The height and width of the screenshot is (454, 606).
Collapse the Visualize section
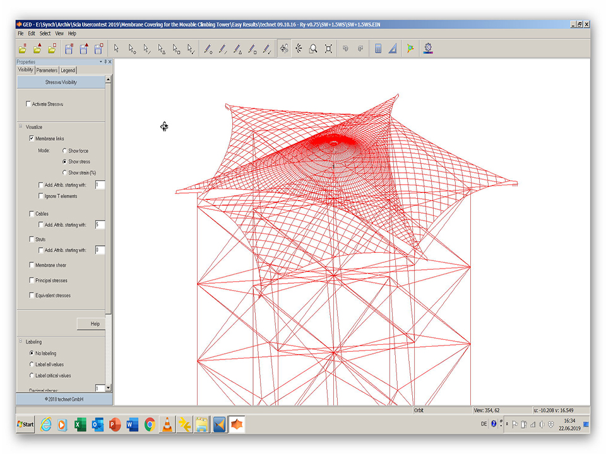tap(20, 127)
